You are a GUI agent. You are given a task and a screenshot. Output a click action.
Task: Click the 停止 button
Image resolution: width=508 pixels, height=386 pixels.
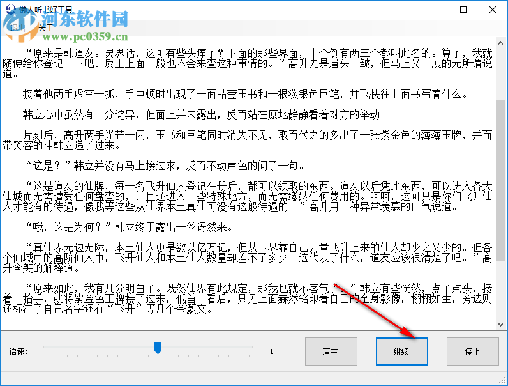(472, 351)
